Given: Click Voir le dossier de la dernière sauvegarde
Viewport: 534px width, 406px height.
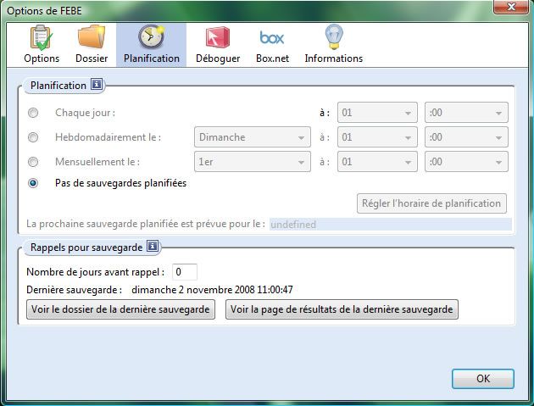Looking at the screenshot, I should point(120,309).
